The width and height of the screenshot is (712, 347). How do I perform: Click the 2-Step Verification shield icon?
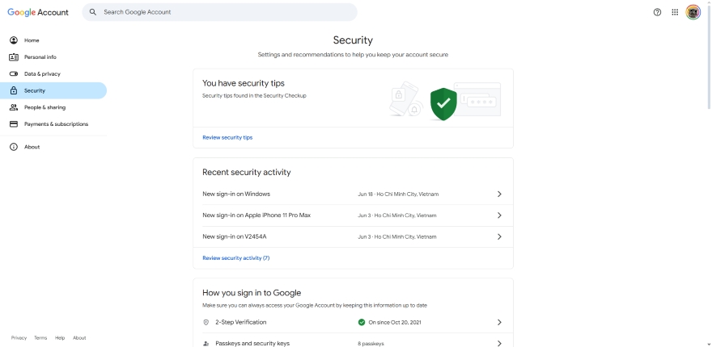click(x=206, y=323)
